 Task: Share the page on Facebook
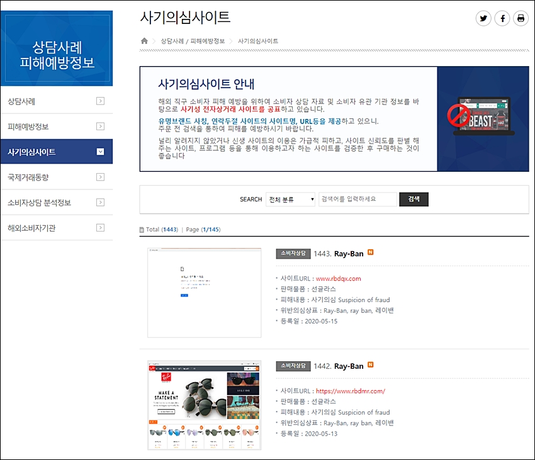click(502, 18)
